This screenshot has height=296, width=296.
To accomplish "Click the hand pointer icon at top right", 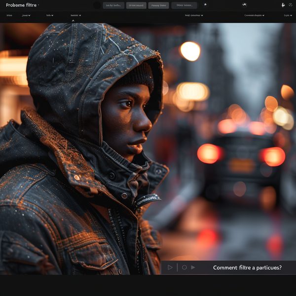I will click(283, 5).
